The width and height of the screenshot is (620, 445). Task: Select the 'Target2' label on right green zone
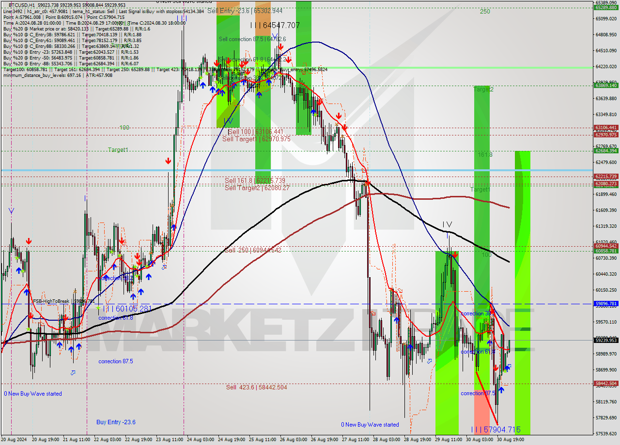483,89
